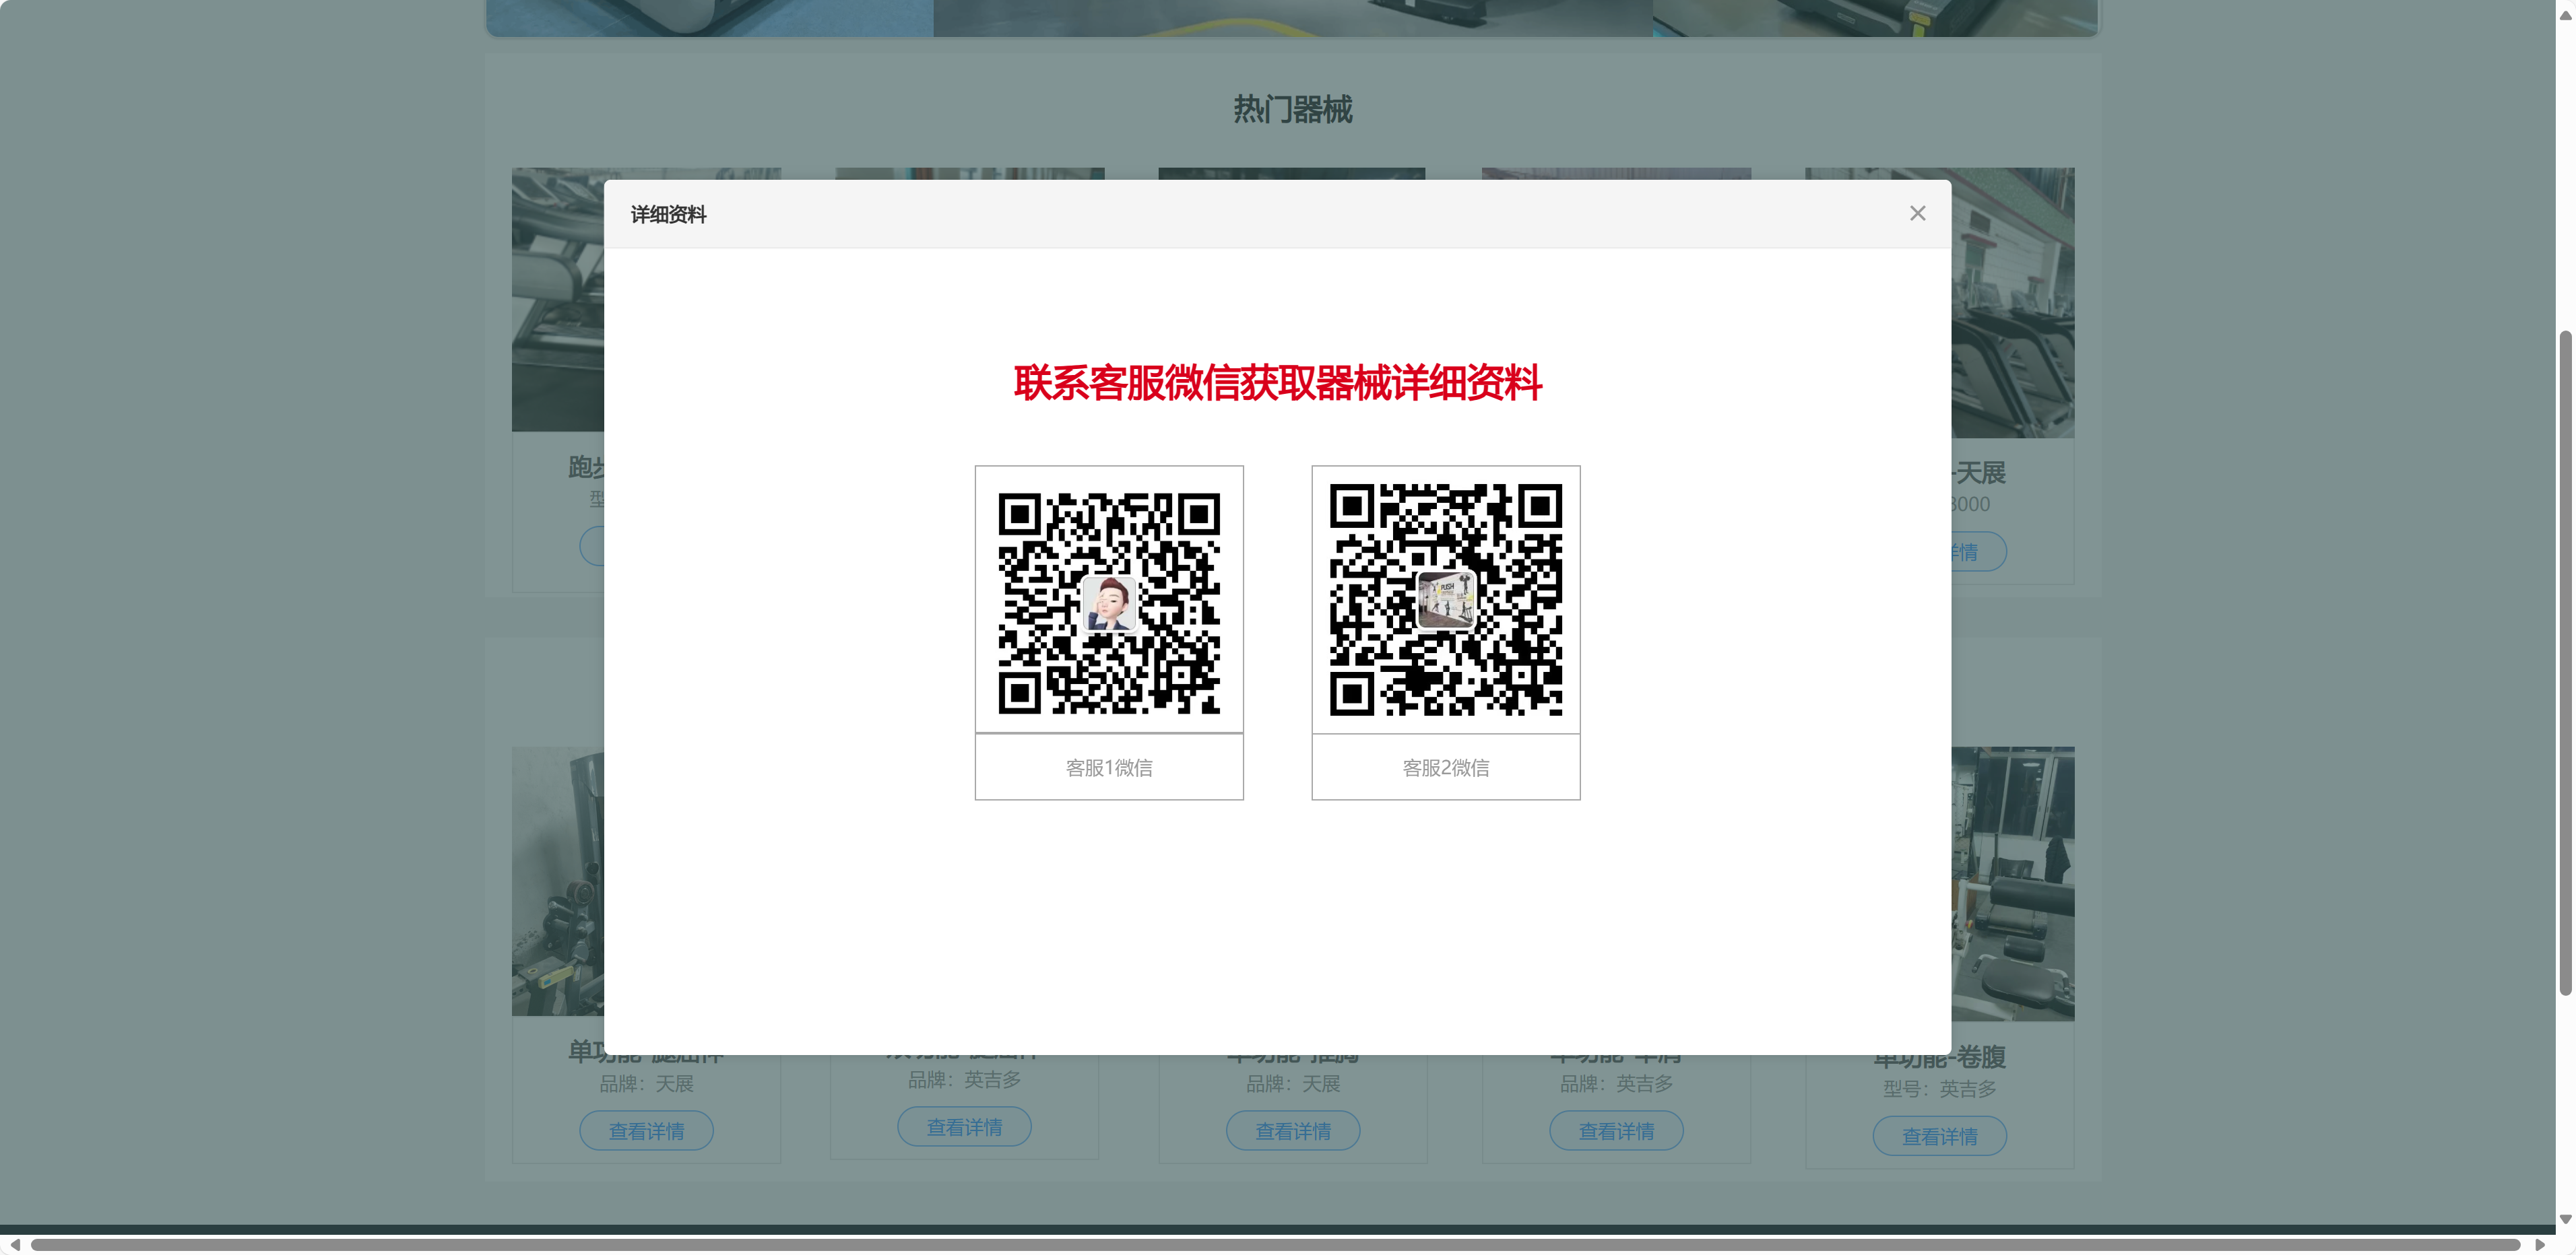Click the 型号：英吉多 label
2576x1255 pixels.
pyautogui.click(x=1940, y=1089)
